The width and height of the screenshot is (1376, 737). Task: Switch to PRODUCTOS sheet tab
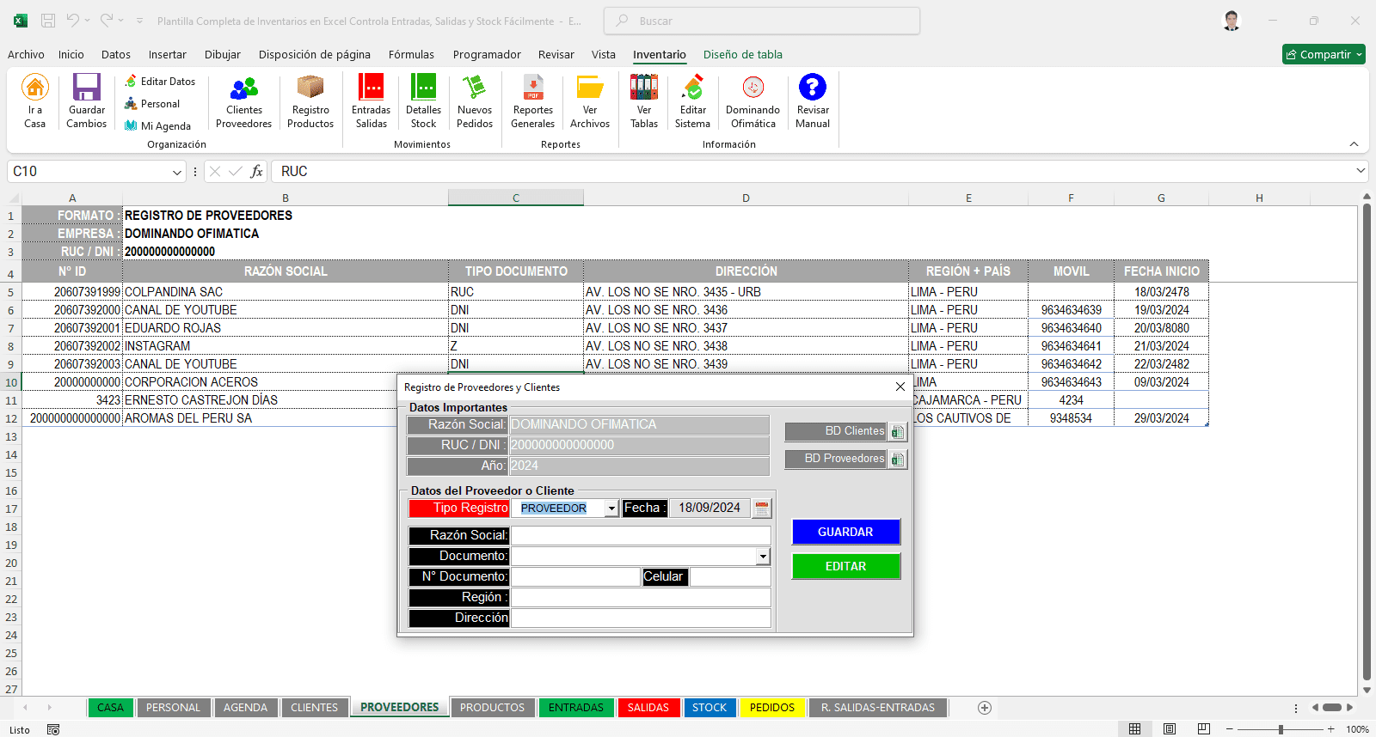pos(492,708)
